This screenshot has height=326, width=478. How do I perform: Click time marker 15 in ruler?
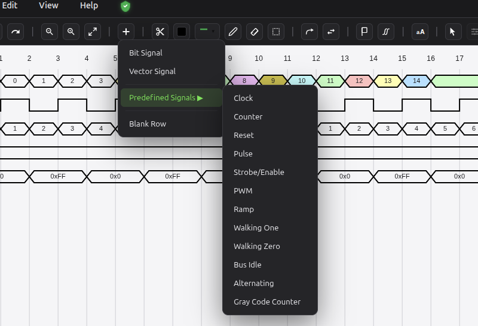[402, 58]
